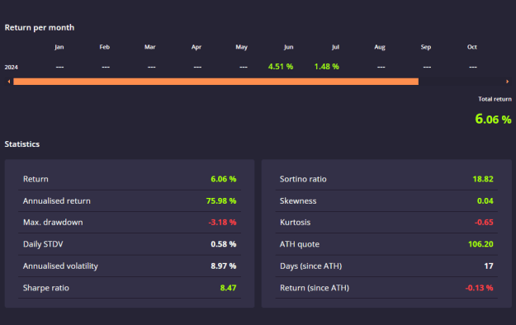The image size is (516, 325).
Task: Select the -3.18 % drawdown value
Action: pos(222,223)
